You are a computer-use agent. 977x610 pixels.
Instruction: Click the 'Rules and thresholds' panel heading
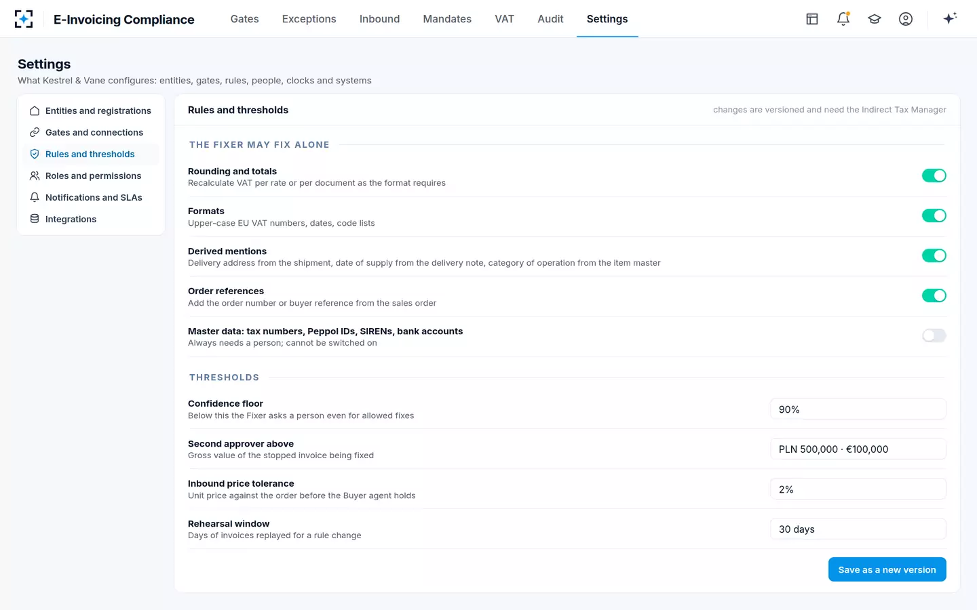[238, 110]
